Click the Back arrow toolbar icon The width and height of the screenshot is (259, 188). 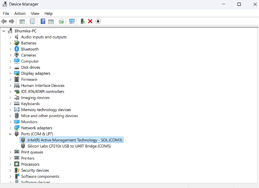pos(4,21)
